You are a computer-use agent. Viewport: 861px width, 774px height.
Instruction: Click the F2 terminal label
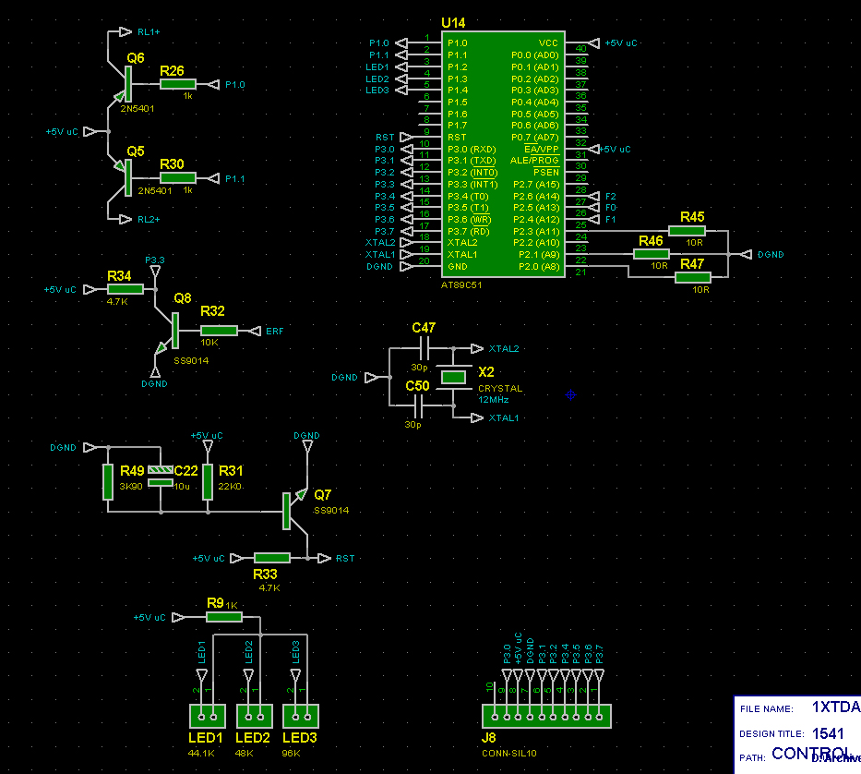(x=611, y=196)
